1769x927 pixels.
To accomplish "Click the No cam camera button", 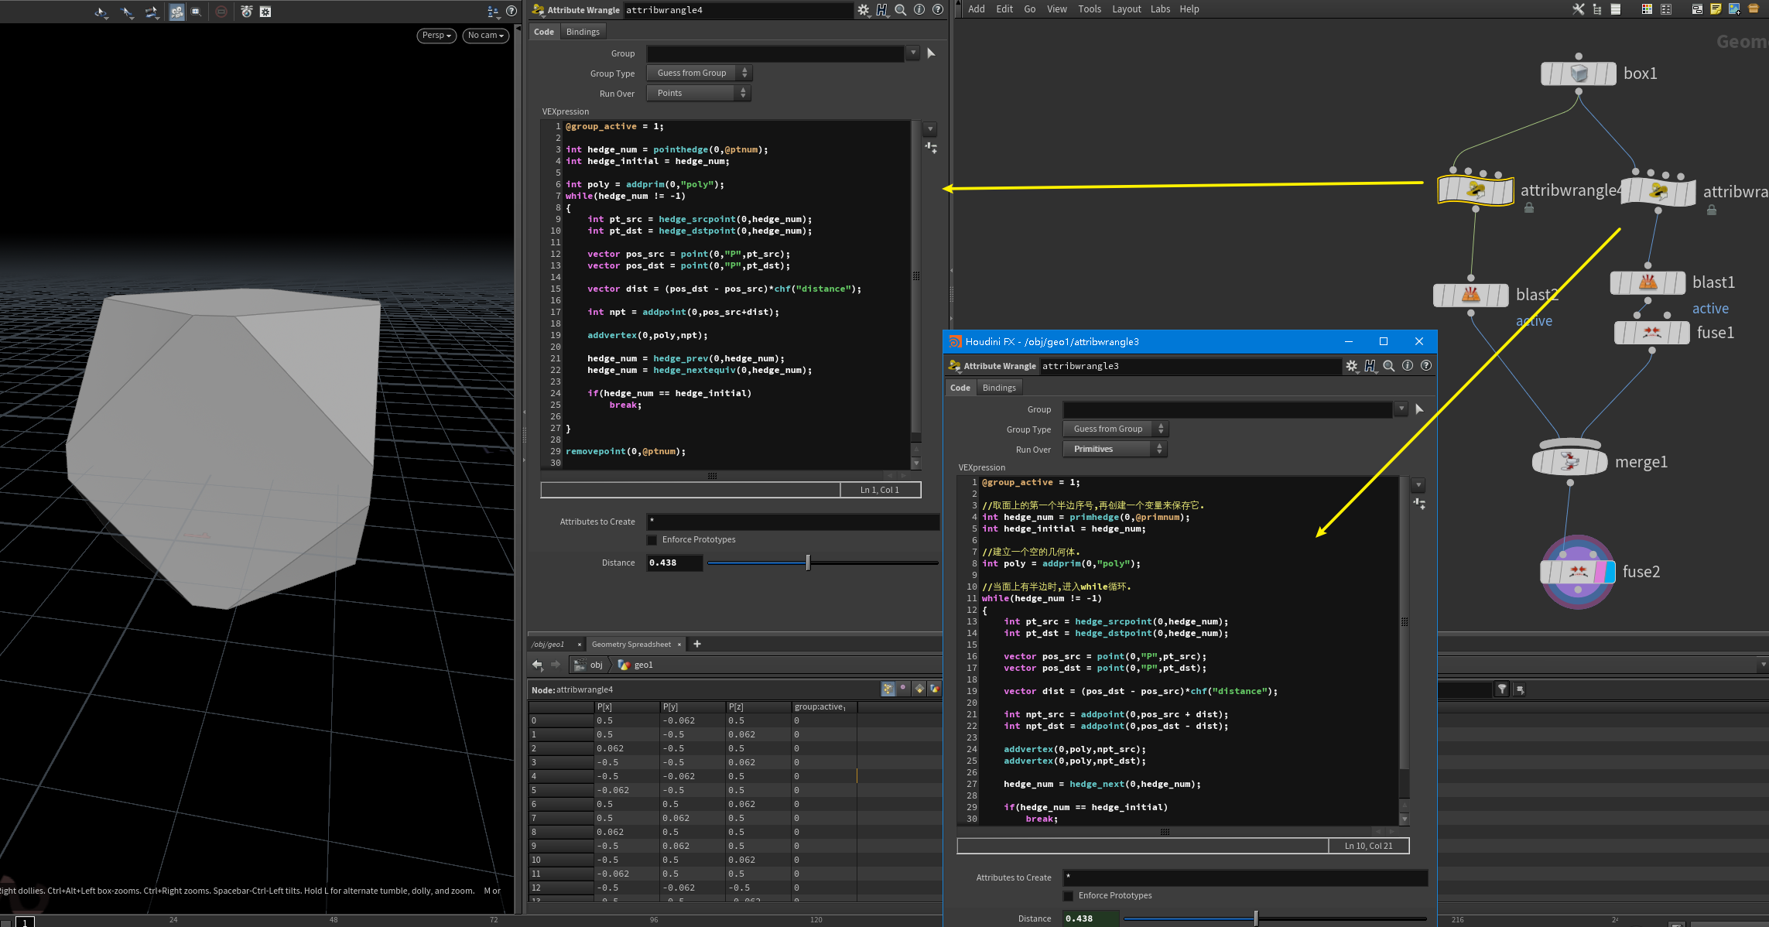I will [485, 36].
